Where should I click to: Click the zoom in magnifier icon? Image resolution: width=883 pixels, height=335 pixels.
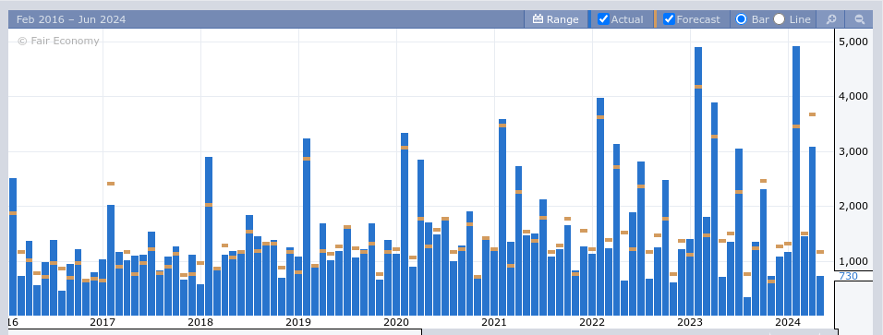click(x=830, y=19)
